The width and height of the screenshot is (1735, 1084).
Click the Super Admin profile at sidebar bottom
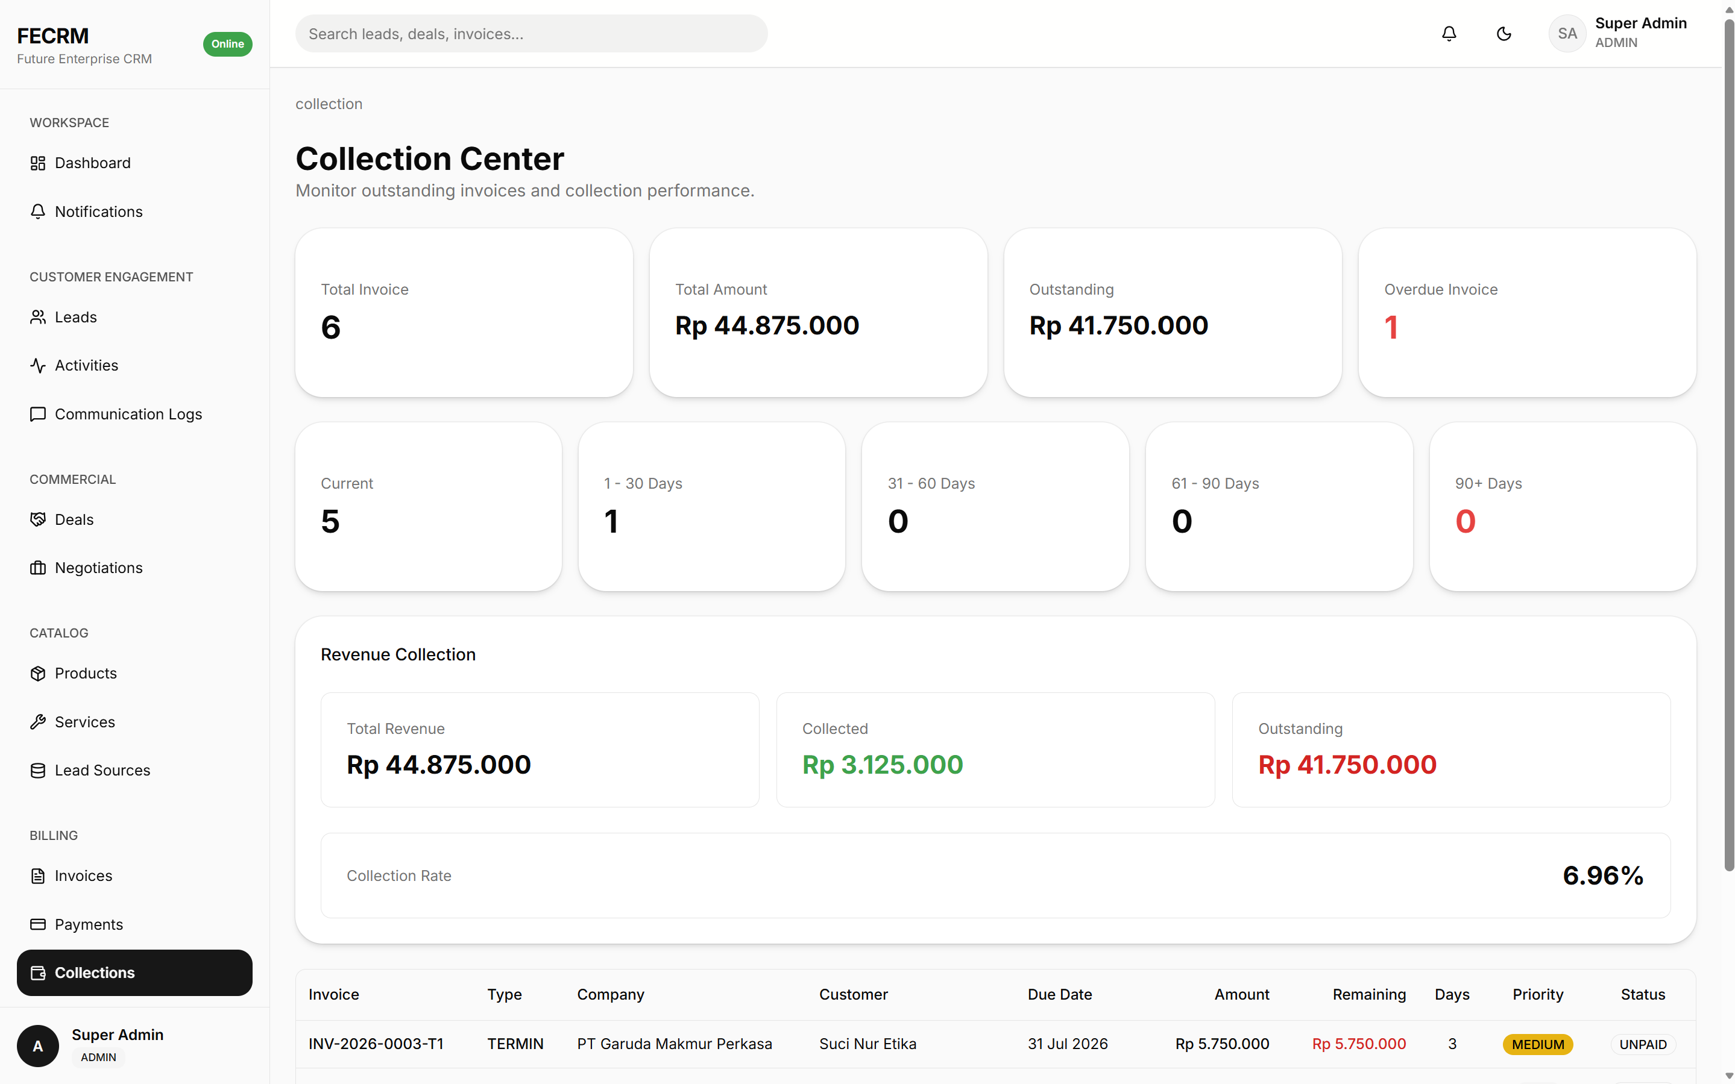click(135, 1046)
